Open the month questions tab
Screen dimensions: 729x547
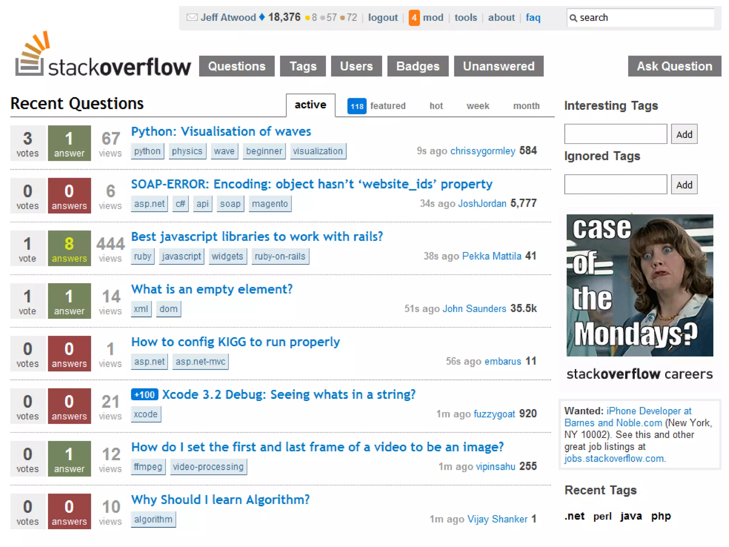coord(526,106)
